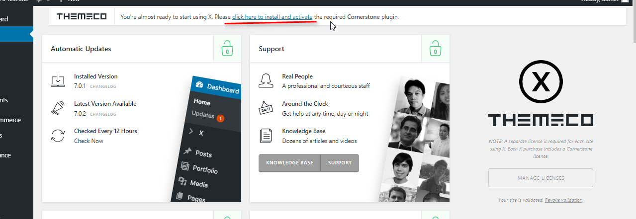Open the install and activate Cornerstone link
636x219 pixels.
[273, 17]
